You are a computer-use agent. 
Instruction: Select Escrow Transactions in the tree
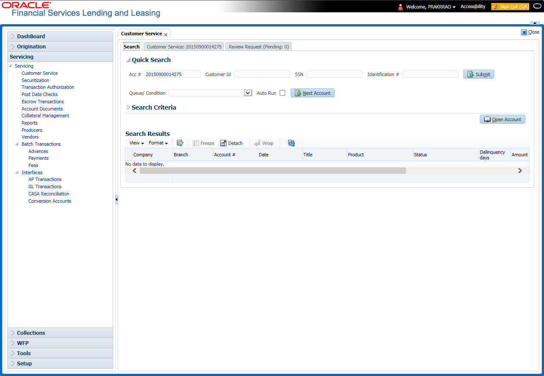click(42, 102)
